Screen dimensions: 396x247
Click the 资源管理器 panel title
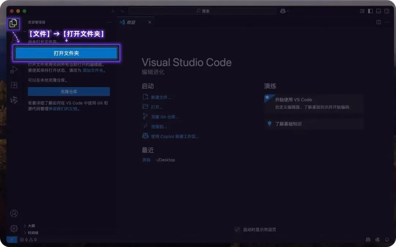(x=37, y=22)
